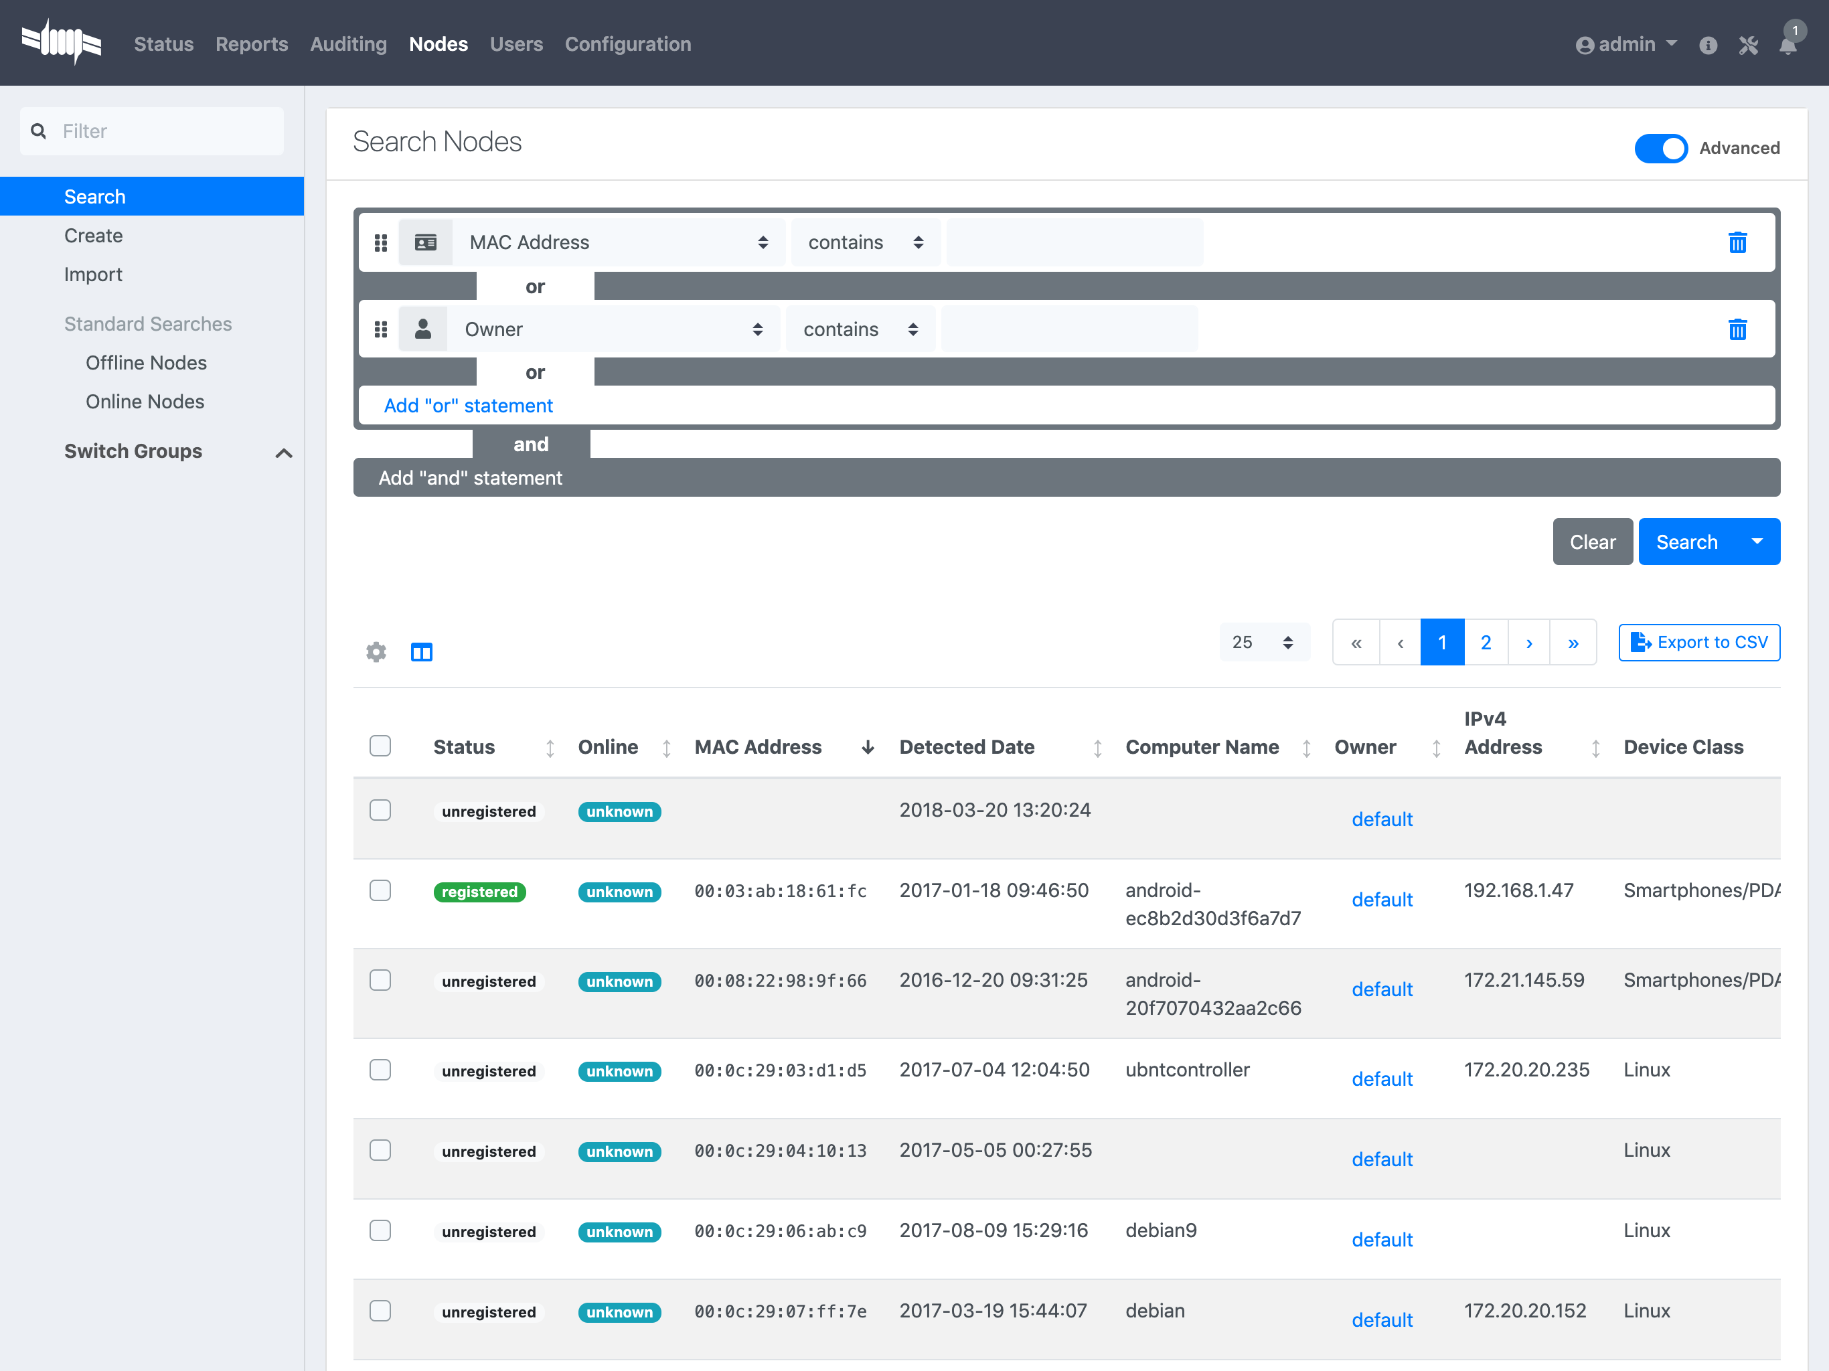Check the select-all rows checkbox

pyautogui.click(x=380, y=746)
